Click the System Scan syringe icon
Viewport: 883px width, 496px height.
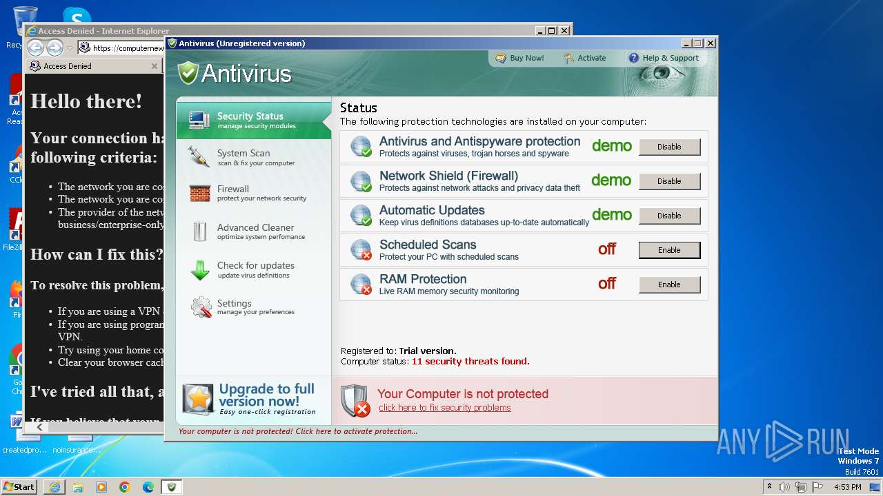[199, 156]
